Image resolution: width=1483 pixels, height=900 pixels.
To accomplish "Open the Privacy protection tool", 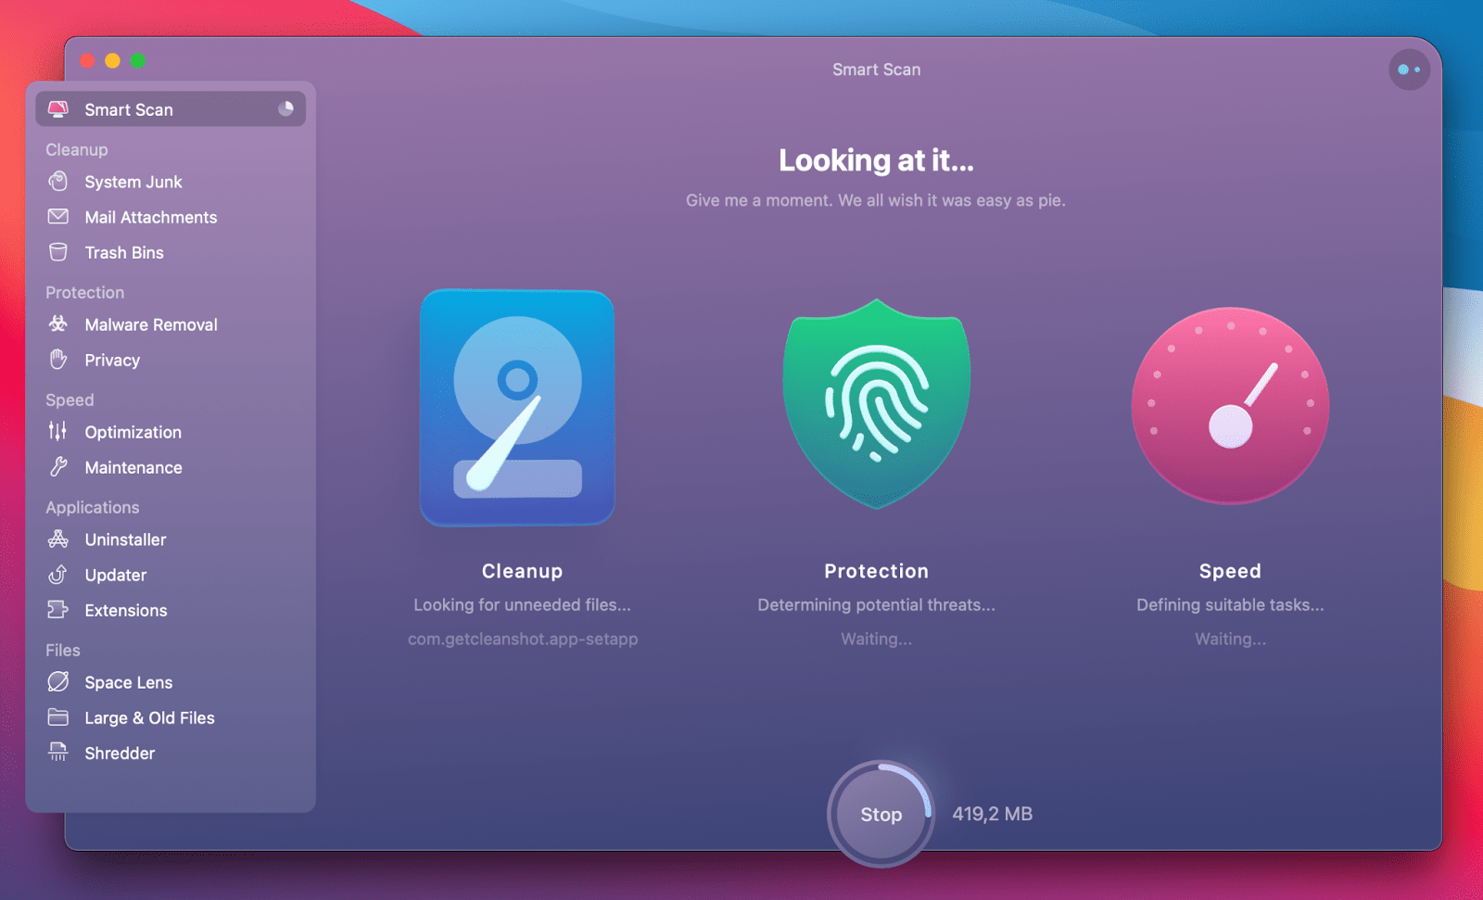I will [112, 360].
